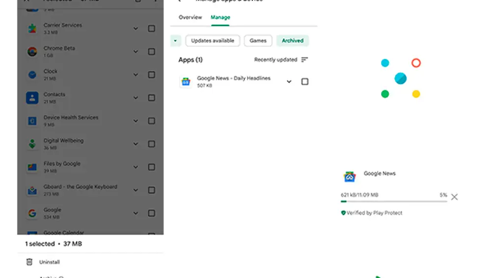Filter by Updates available chip
Viewport: 491px width, 278px height.
click(x=213, y=41)
